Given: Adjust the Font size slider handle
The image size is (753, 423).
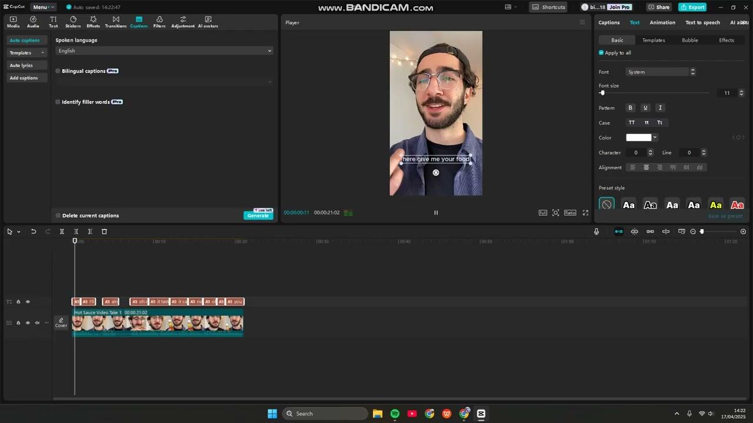Looking at the screenshot, I should (602, 93).
